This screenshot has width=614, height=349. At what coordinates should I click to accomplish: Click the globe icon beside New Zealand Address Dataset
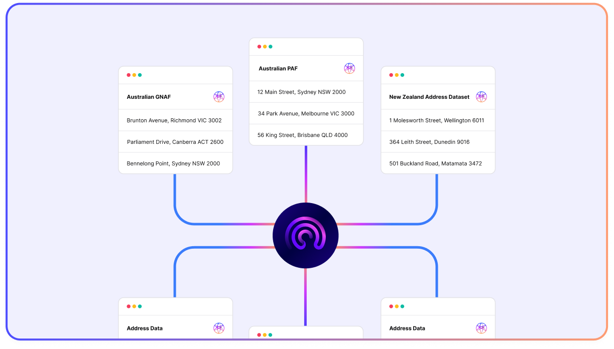[481, 97]
